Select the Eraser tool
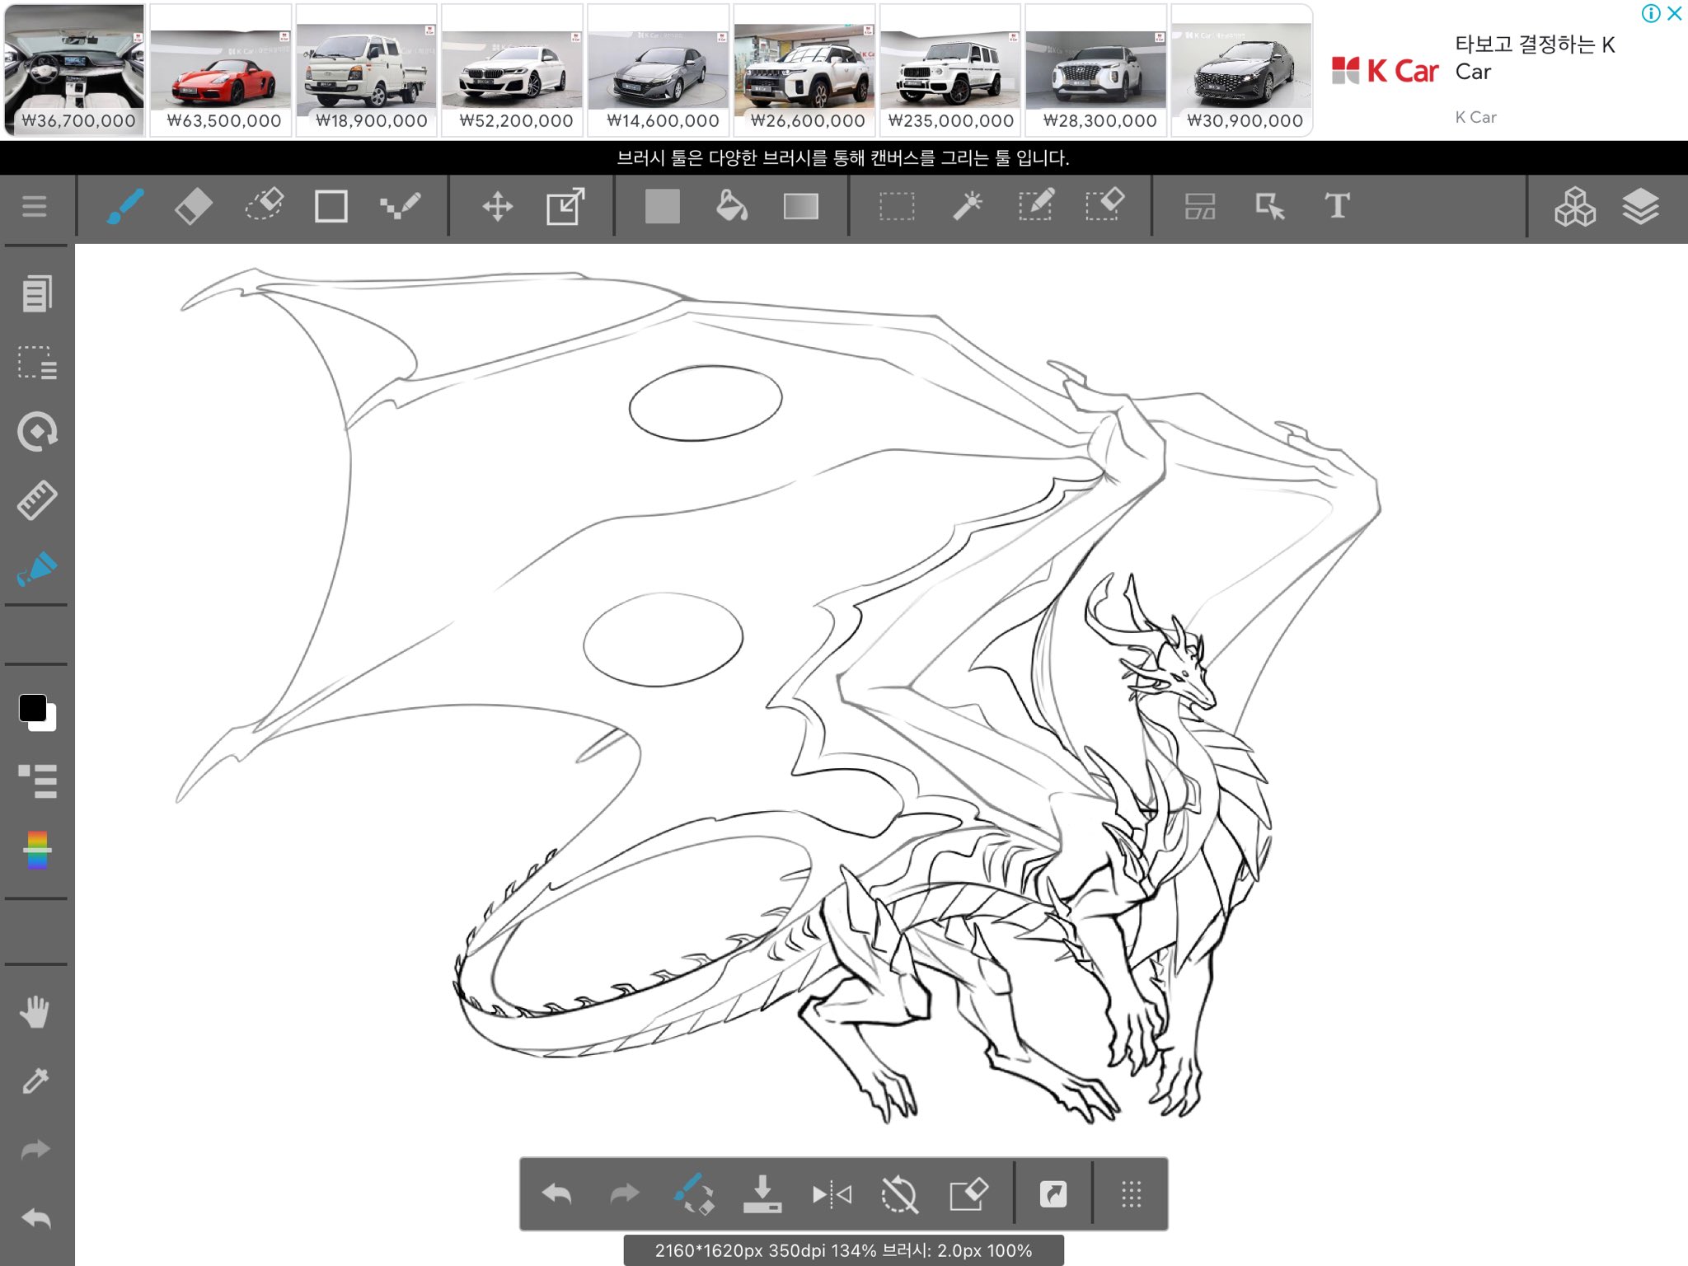Viewport: 1688px width, 1266px height. click(x=194, y=206)
